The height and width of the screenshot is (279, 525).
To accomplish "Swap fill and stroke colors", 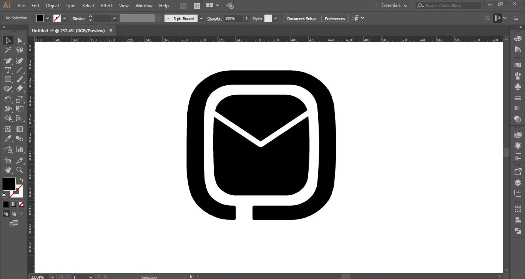I will 22,180.
